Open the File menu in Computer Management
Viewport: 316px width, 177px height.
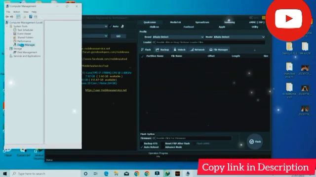tap(8, 12)
